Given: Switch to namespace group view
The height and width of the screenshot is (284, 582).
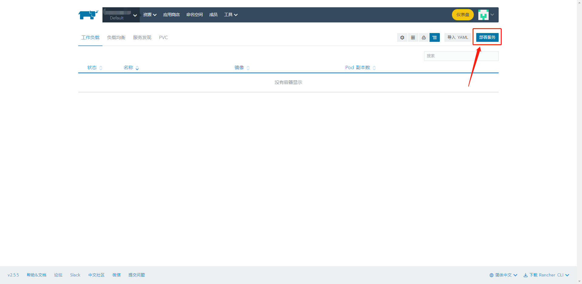Looking at the screenshot, I should [424, 38].
